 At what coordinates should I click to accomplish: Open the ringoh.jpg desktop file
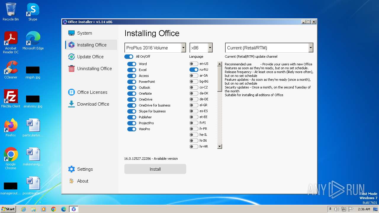click(x=33, y=73)
